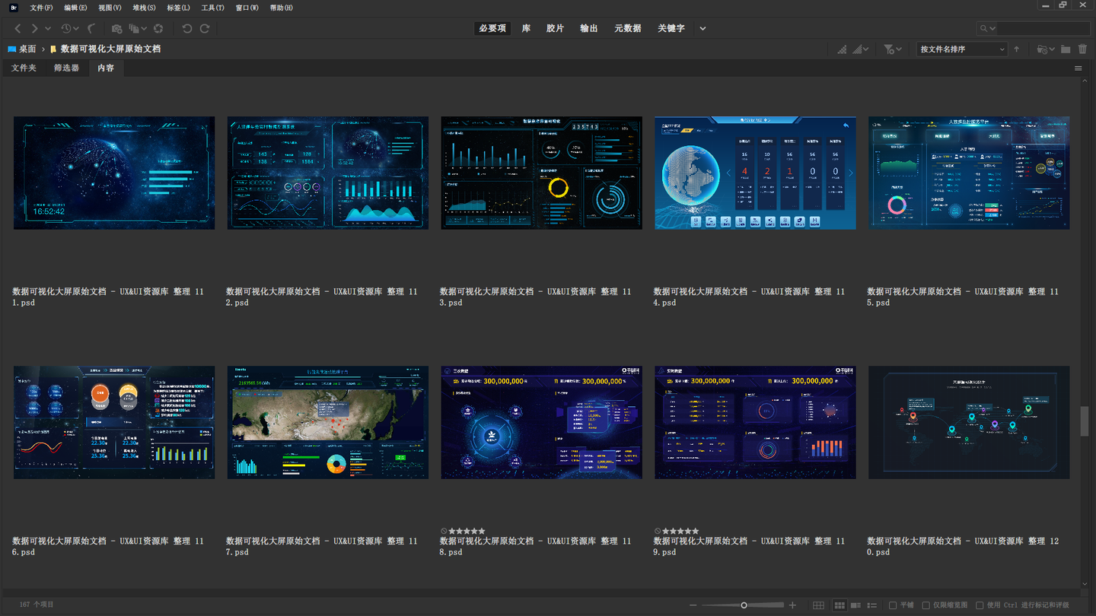The width and height of the screenshot is (1096, 616).
Task: Open the recent files clock dropdown
Action: point(69,29)
